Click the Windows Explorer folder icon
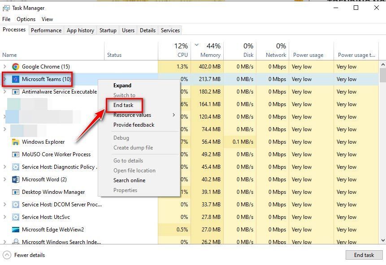Viewport: 386px width, 265px height. pyautogui.click(x=16, y=142)
